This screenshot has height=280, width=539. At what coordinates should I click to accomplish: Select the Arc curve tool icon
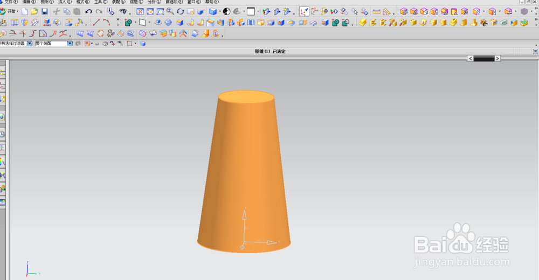click(106, 23)
